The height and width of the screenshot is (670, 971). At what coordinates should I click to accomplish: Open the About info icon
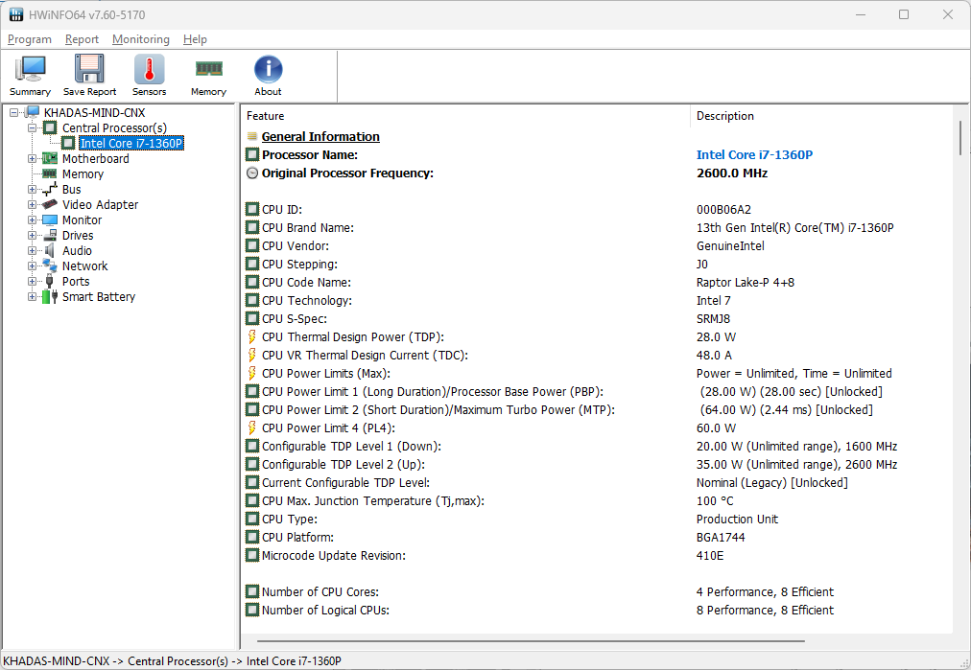268,69
